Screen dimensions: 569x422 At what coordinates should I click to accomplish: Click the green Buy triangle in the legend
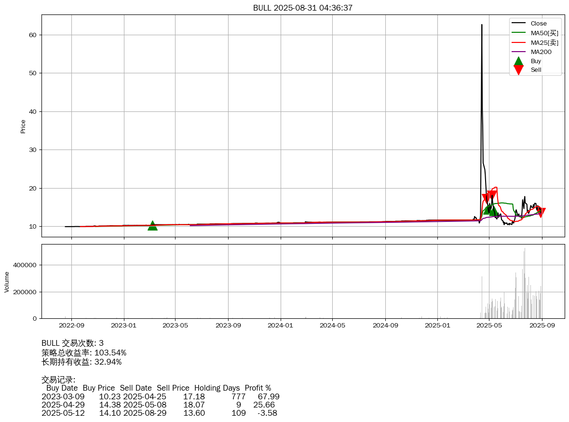[x=518, y=61]
